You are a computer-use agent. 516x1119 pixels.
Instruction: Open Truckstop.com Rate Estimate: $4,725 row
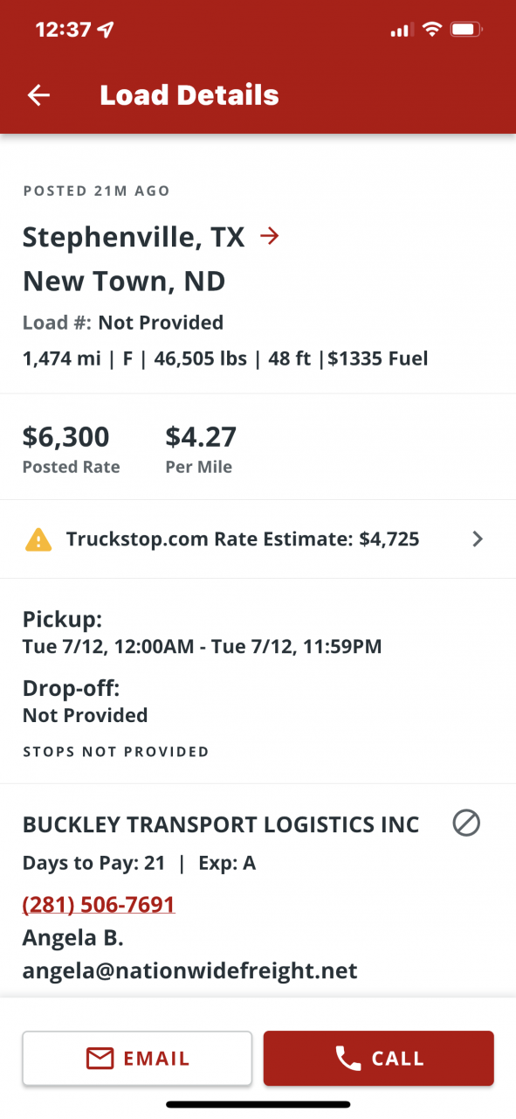258,539
